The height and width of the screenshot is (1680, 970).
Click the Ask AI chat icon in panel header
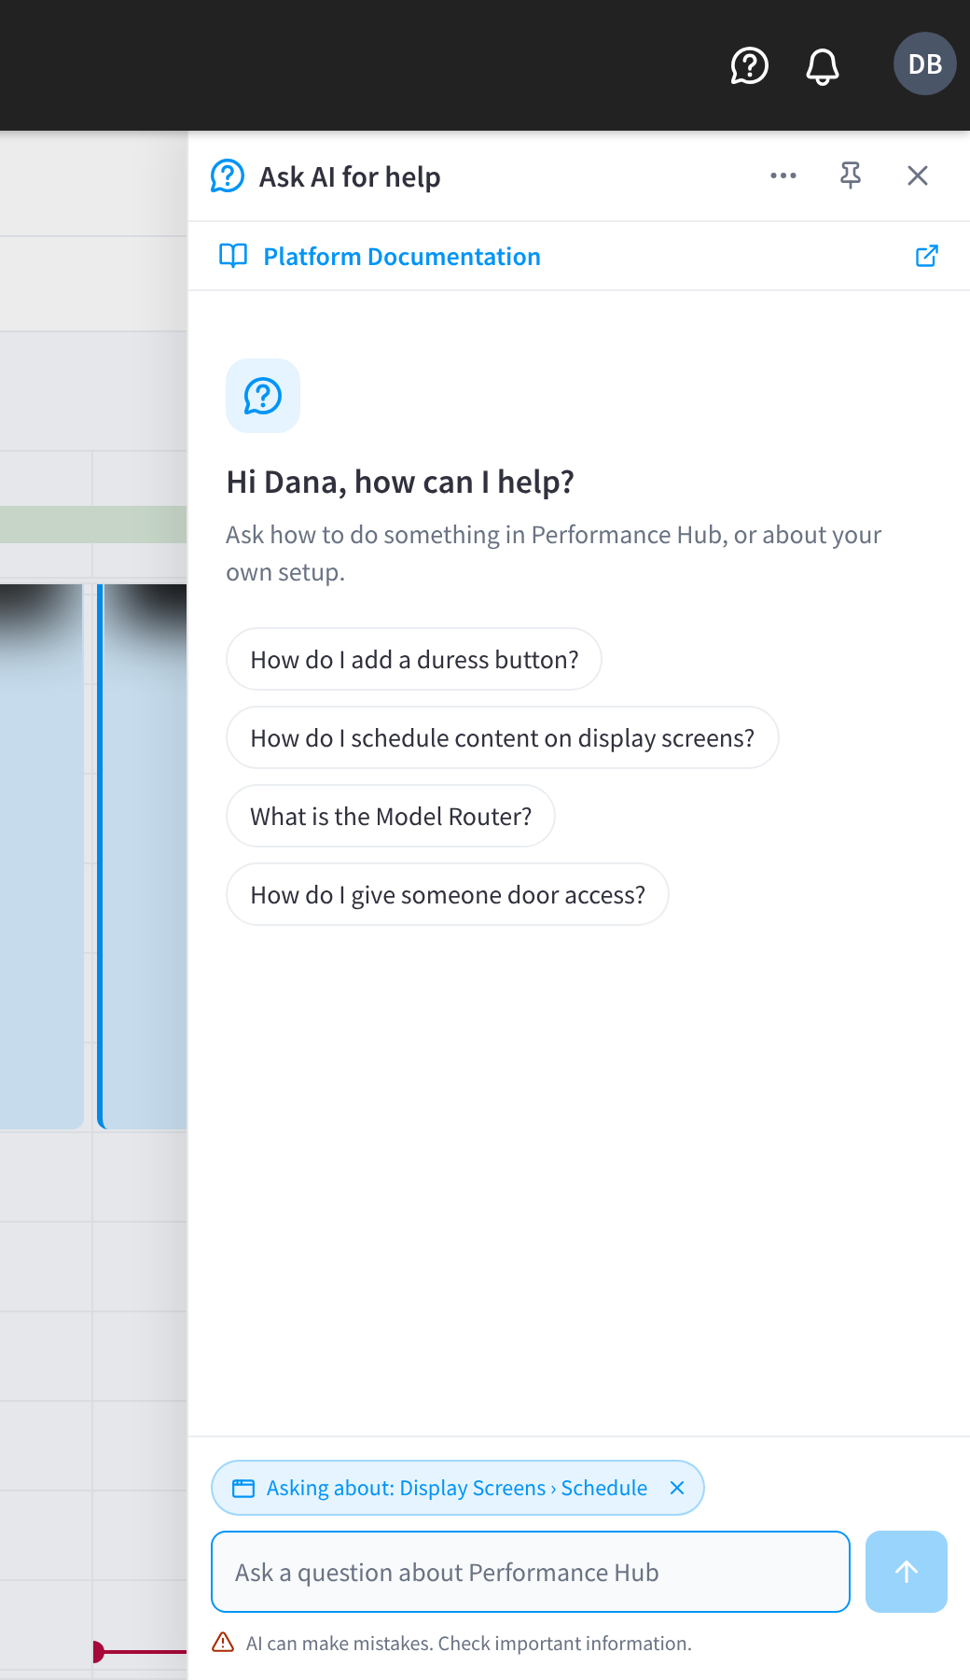point(227,175)
